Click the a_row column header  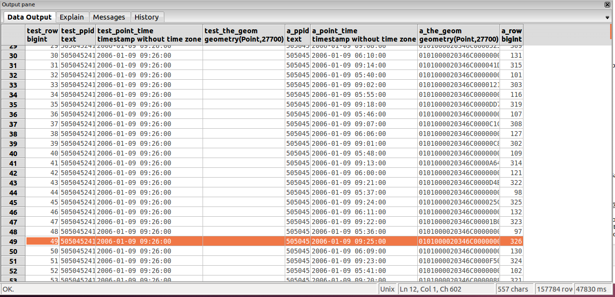(512, 35)
